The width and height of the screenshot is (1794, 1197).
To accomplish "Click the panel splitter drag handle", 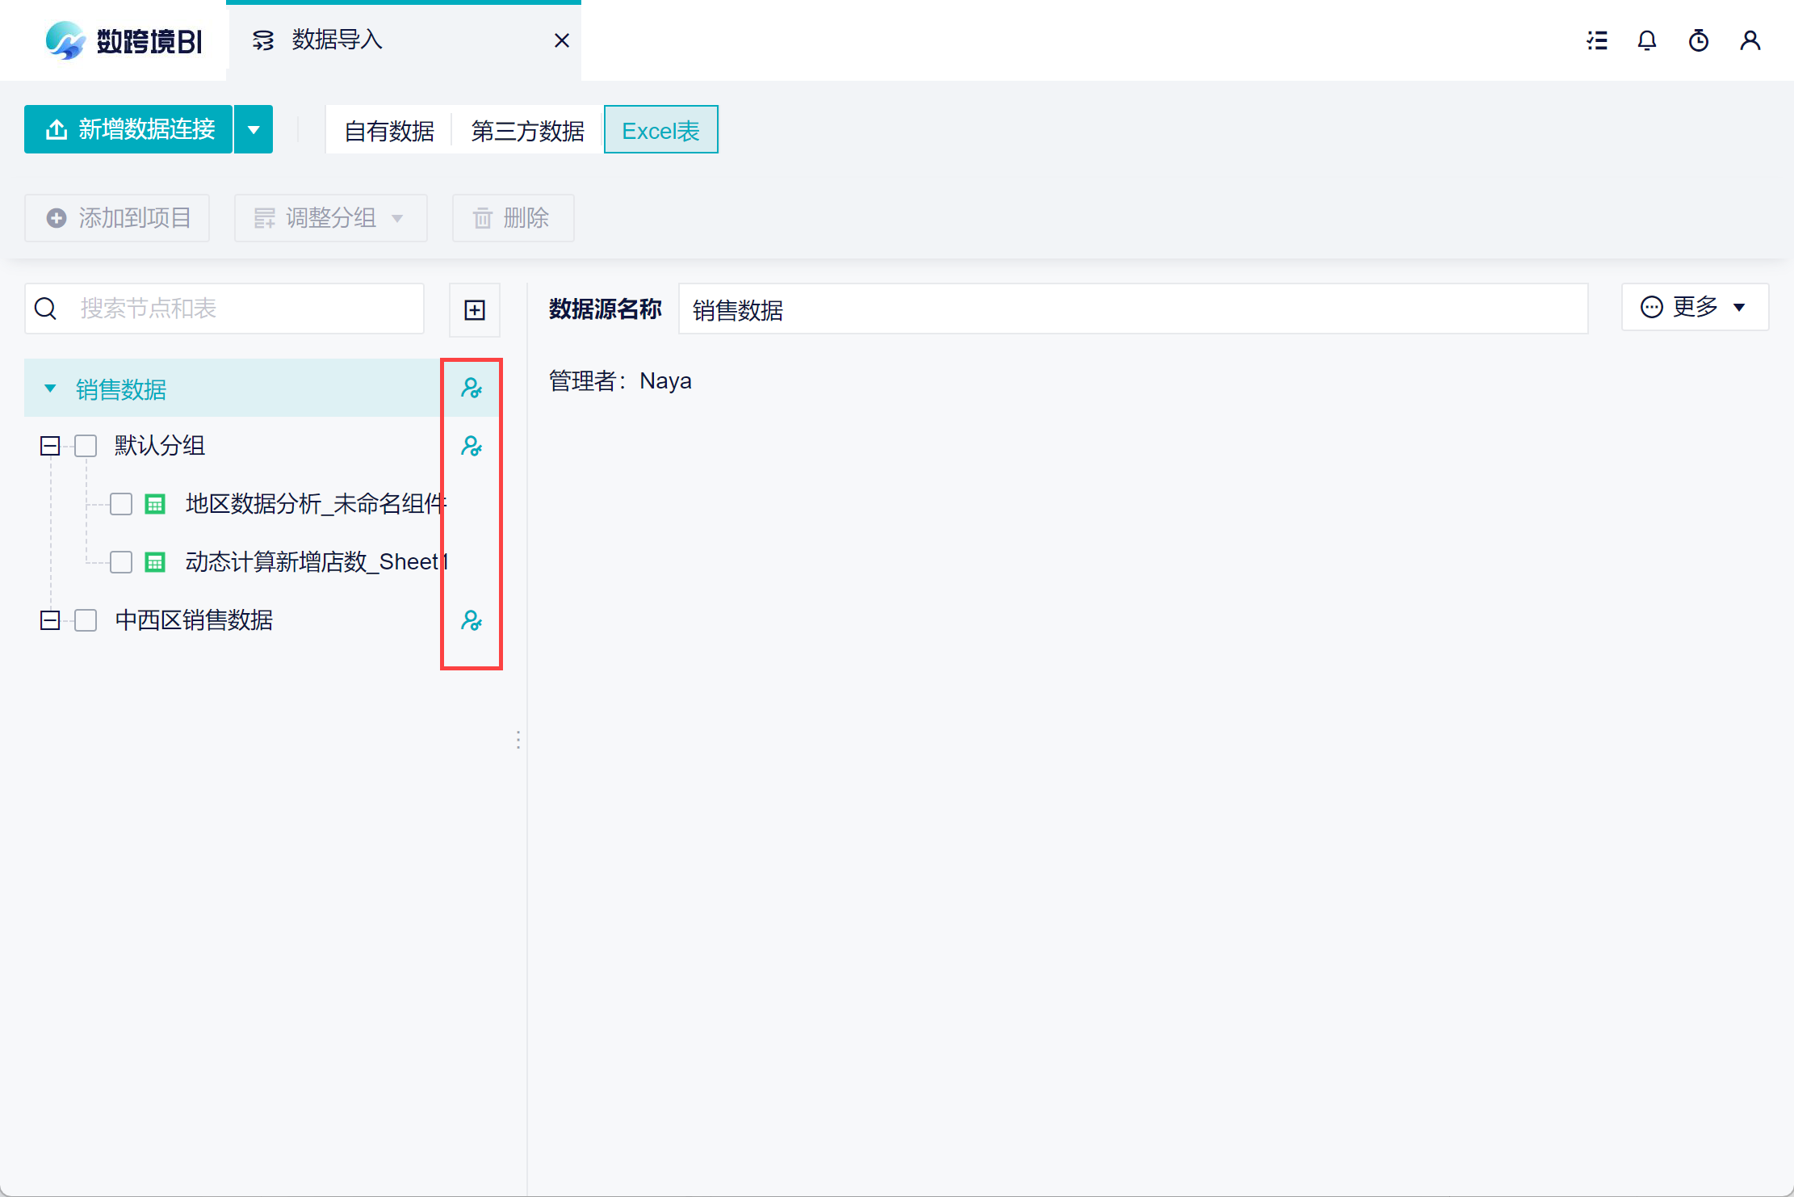I will tap(518, 740).
